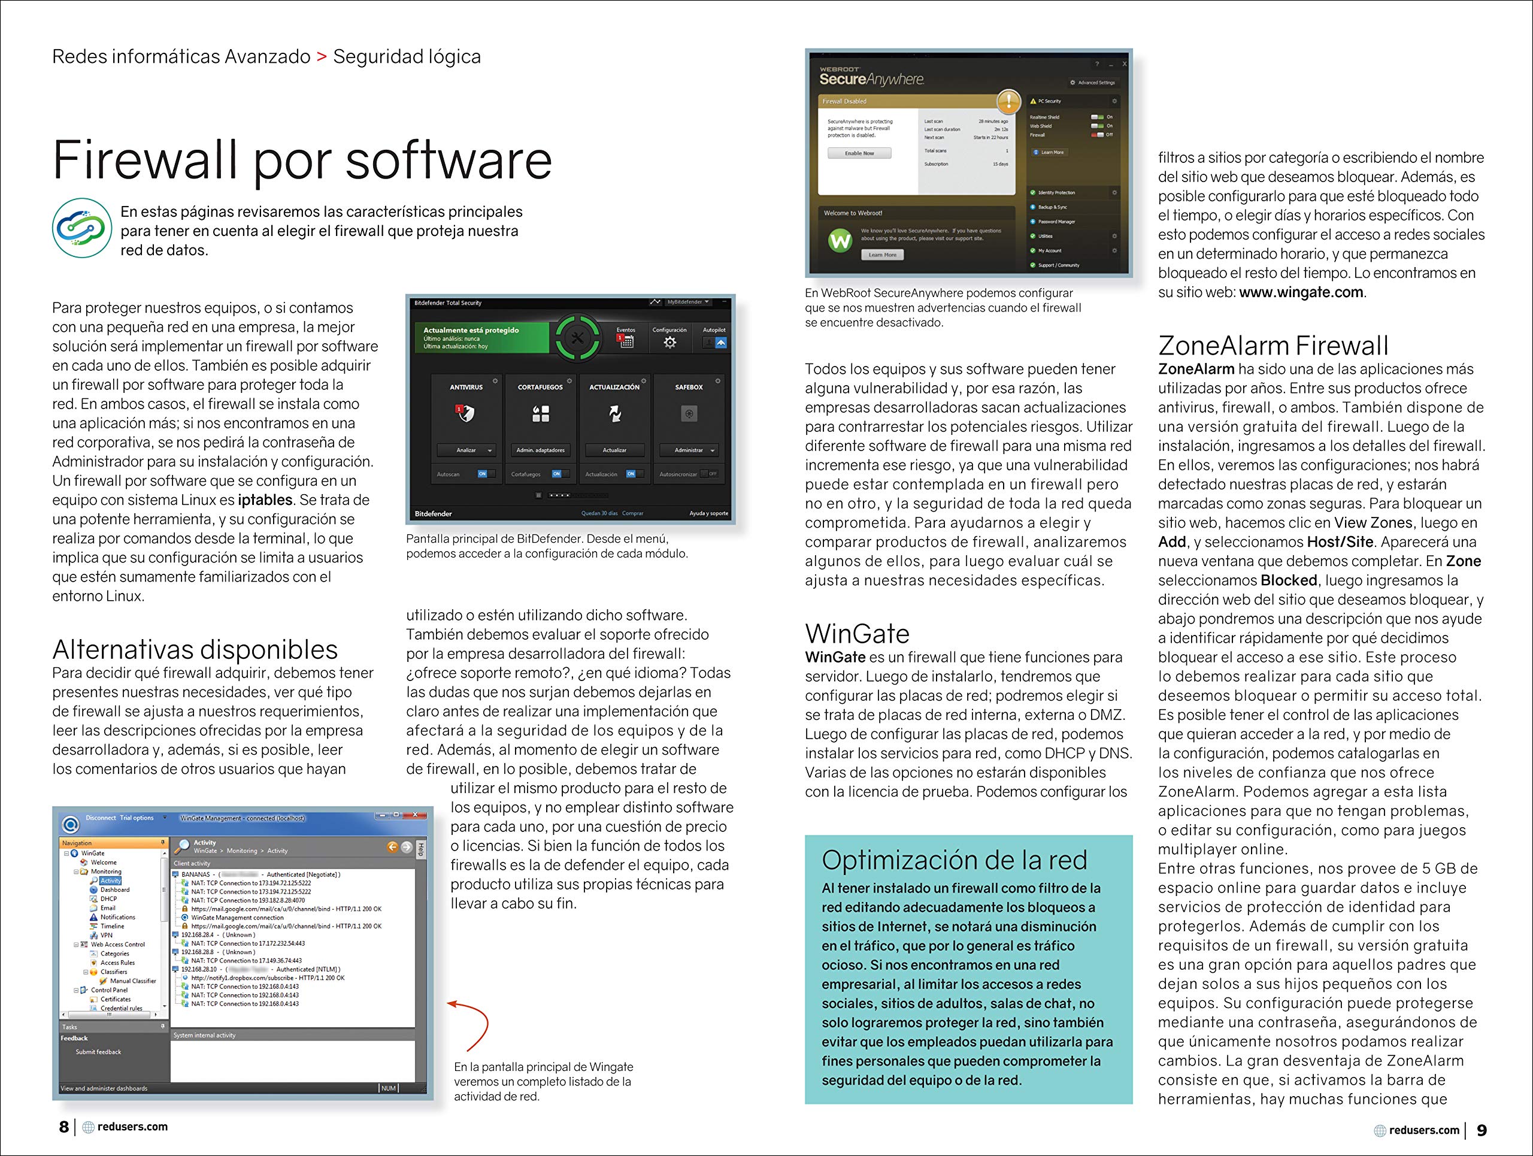The height and width of the screenshot is (1156, 1533).
Task: Click the Bitdefender activity graph icon
Action: tap(655, 302)
